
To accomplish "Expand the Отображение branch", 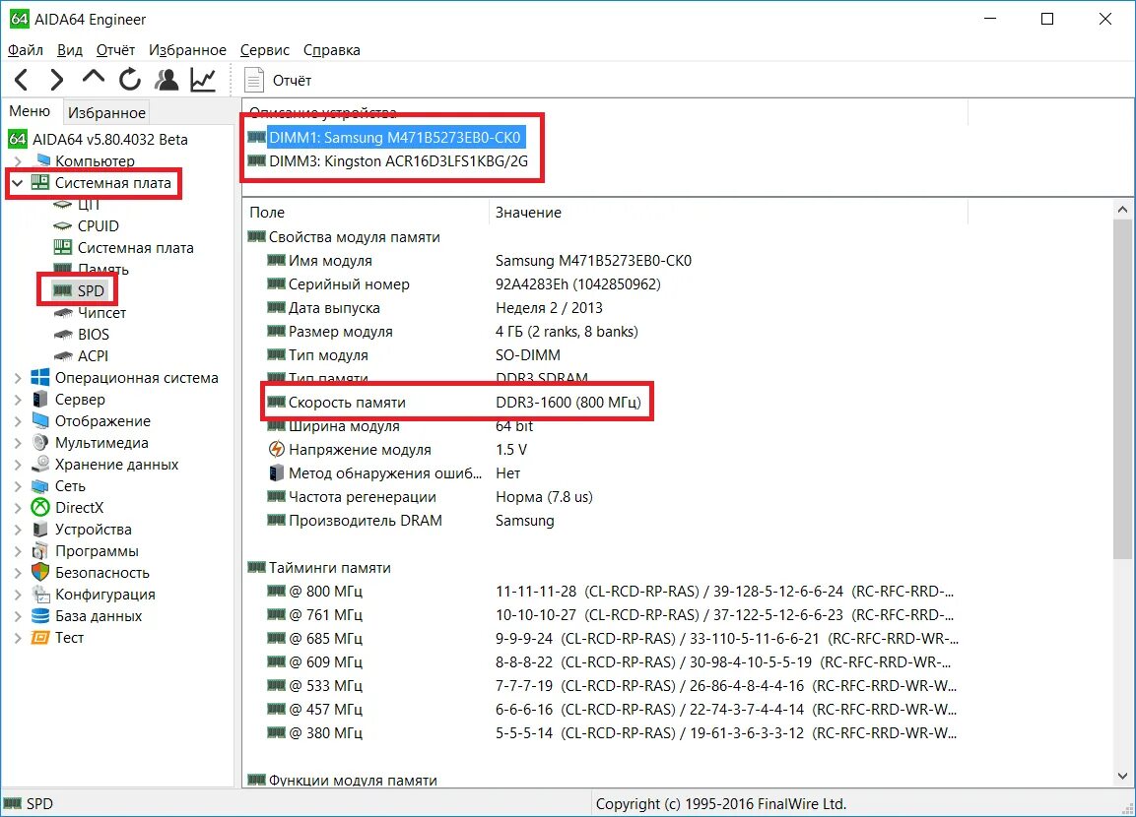I will 18,421.
